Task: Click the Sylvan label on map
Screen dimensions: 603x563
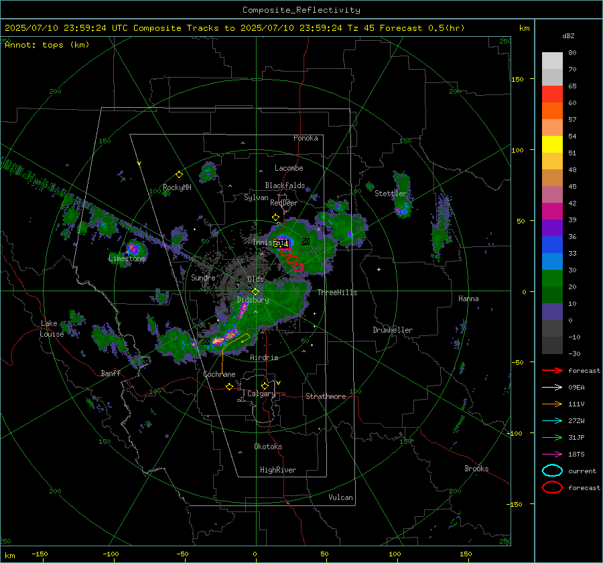Action: click(256, 197)
